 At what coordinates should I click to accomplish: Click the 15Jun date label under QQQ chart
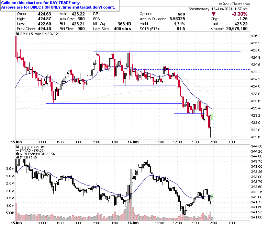click(x=16, y=223)
